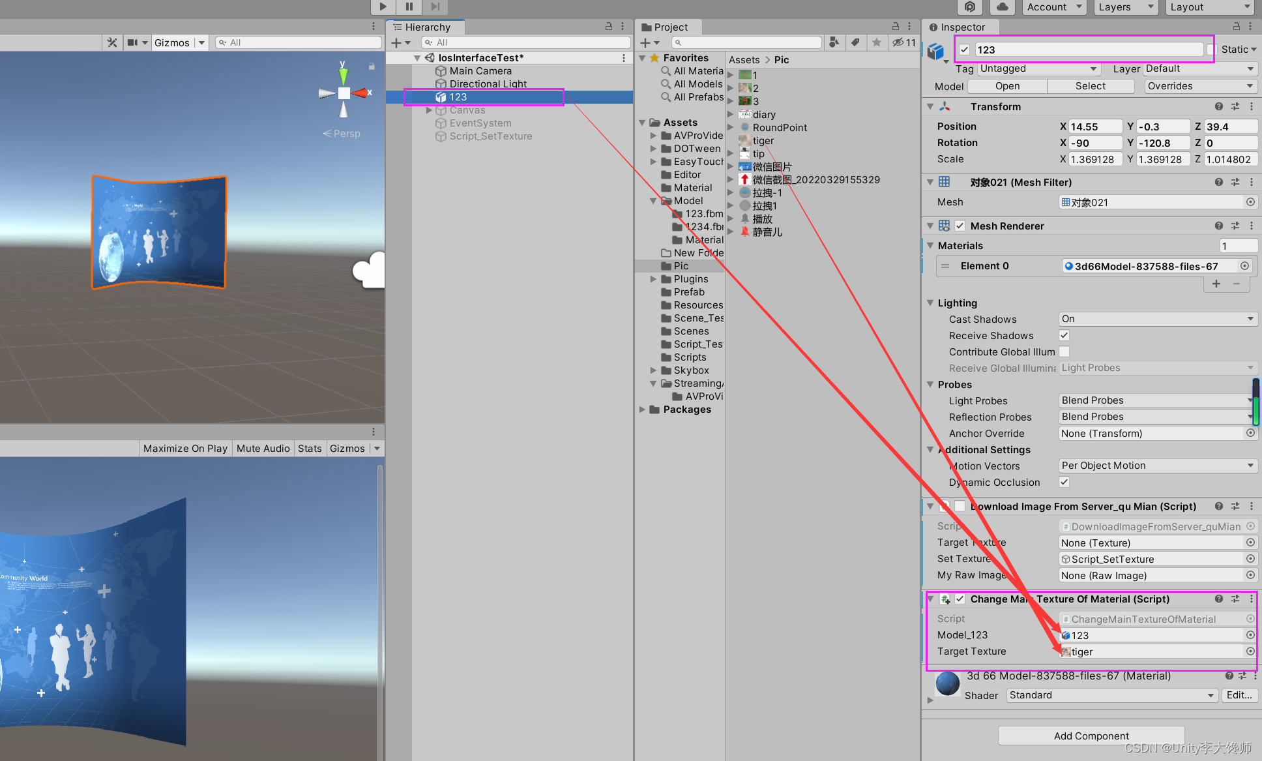The width and height of the screenshot is (1262, 761).
Task: Click the Mesh object picker circle
Action: click(1250, 202)
